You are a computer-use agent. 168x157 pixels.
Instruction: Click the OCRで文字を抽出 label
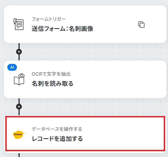(x=51, y=74)
